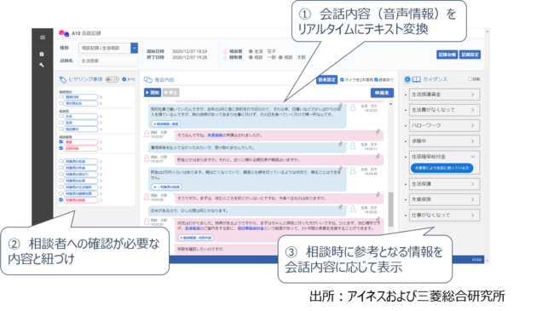The height and width of the screenshot is (311, 554).
Task: Click the tag icon beside ヒヤリング事項
Action: [63, 79]
